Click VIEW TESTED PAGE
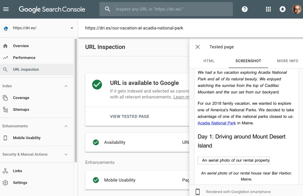Viewport: 303px width, 196px height. tap(130, 116)
